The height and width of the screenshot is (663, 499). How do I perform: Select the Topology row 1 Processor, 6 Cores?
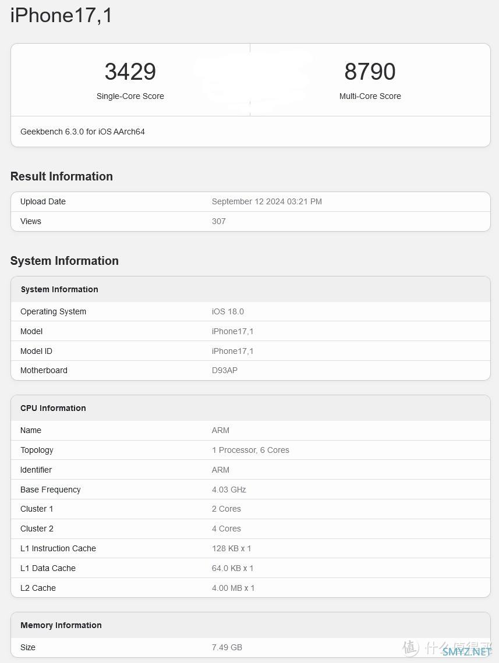(x=250, y=450)
